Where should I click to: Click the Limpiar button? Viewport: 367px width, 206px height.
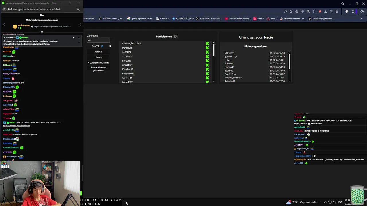click(98, 57)
